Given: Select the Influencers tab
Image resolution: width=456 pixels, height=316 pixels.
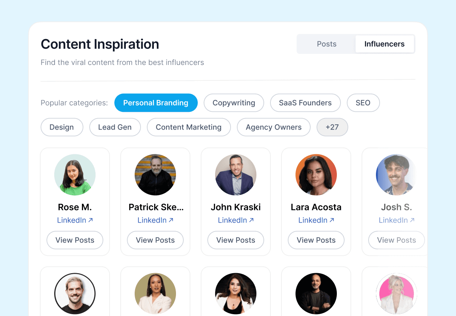Looking at the screenshot, I should tap(384, 44).
